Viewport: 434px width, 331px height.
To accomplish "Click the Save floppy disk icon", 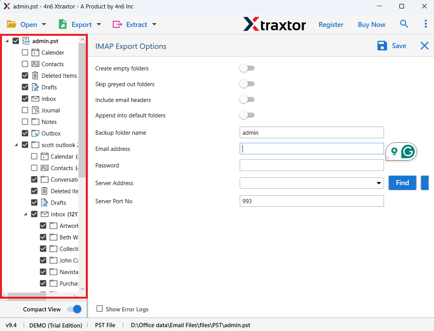I will [382, 46].
